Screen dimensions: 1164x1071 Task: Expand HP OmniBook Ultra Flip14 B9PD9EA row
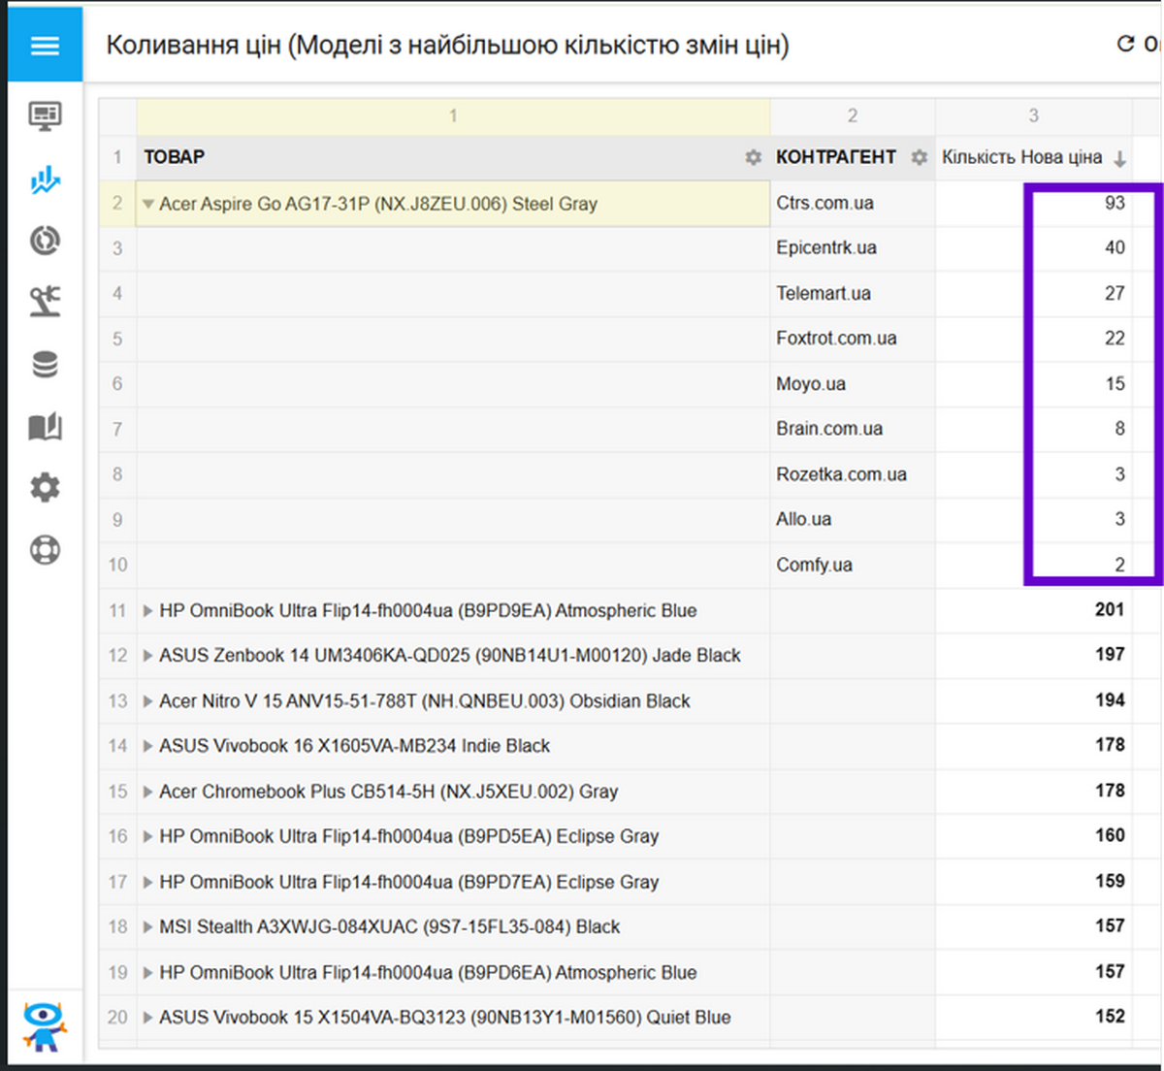click(148, 611)
